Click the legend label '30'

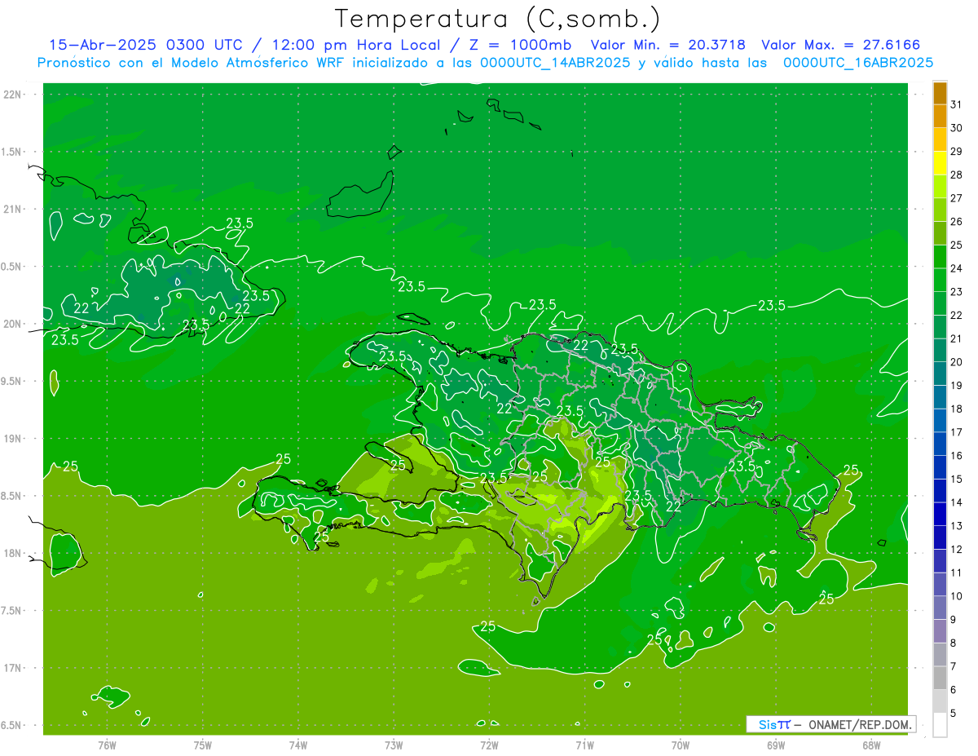pyautogui.click(x=957, y=128)
